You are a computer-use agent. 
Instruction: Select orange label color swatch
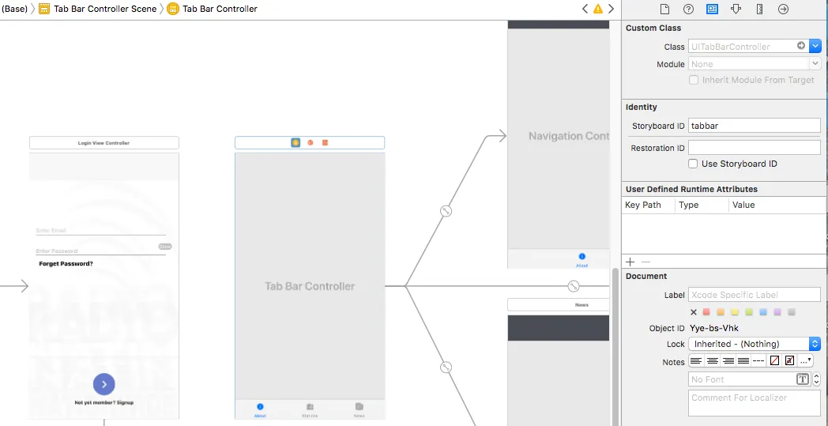point(721,312)
